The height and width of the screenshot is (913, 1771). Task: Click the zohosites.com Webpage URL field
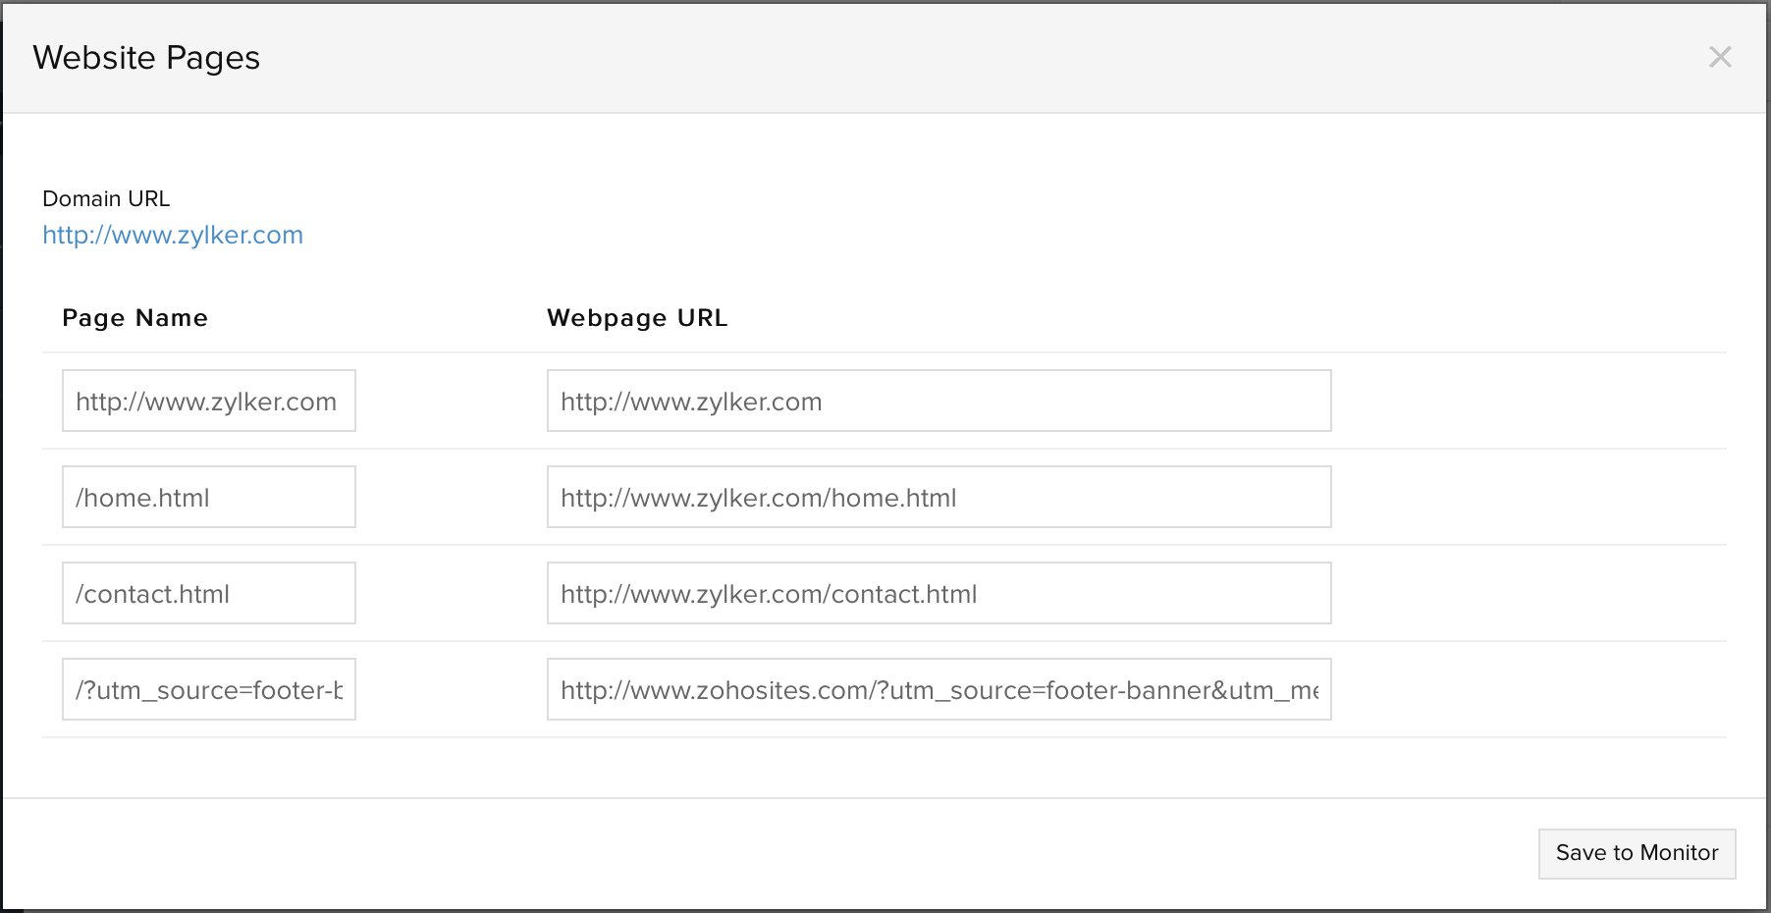(x=939, y=689)
